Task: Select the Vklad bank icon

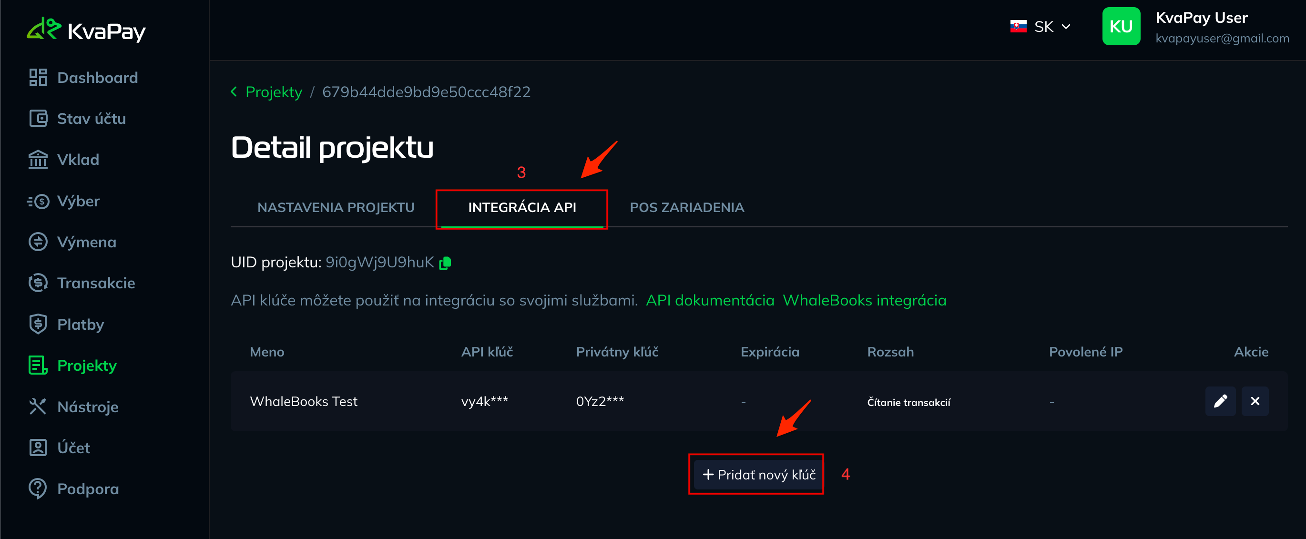Action: [x=38, y=160]
